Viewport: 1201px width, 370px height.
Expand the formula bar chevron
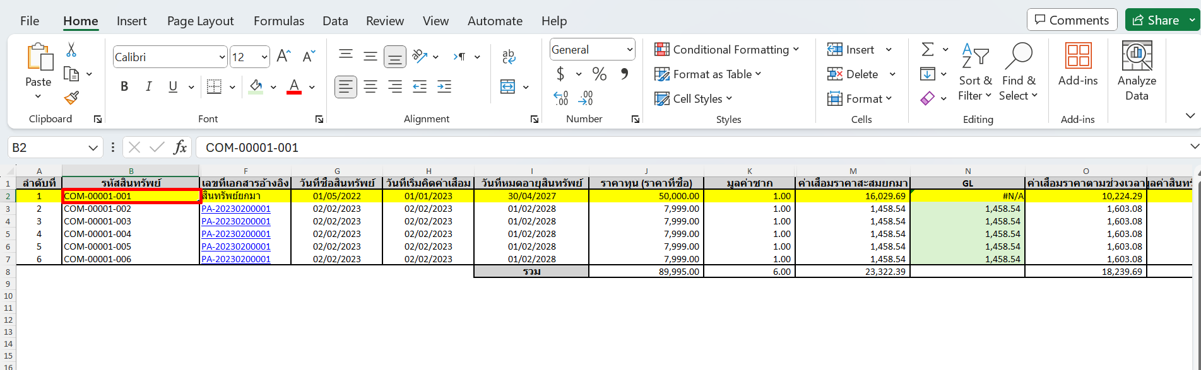1194,146
